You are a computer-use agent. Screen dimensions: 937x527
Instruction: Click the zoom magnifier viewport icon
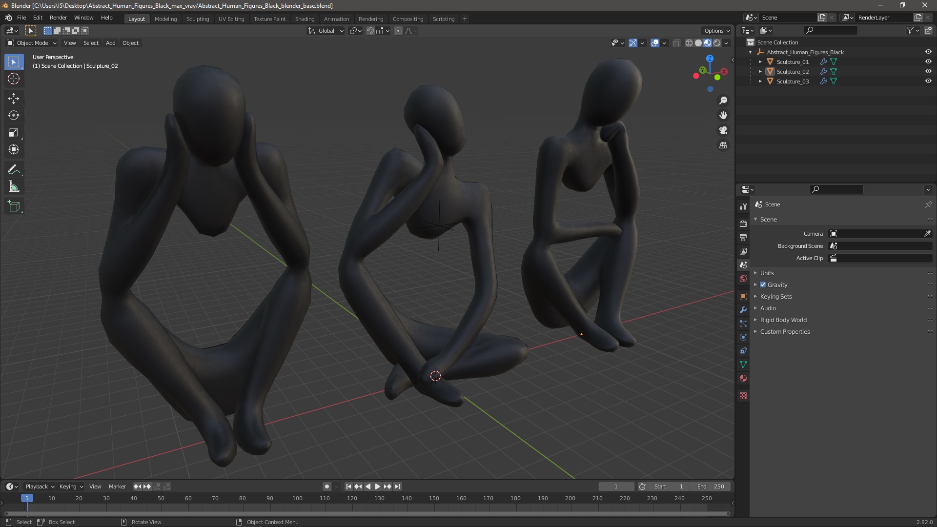coord(723,101)
